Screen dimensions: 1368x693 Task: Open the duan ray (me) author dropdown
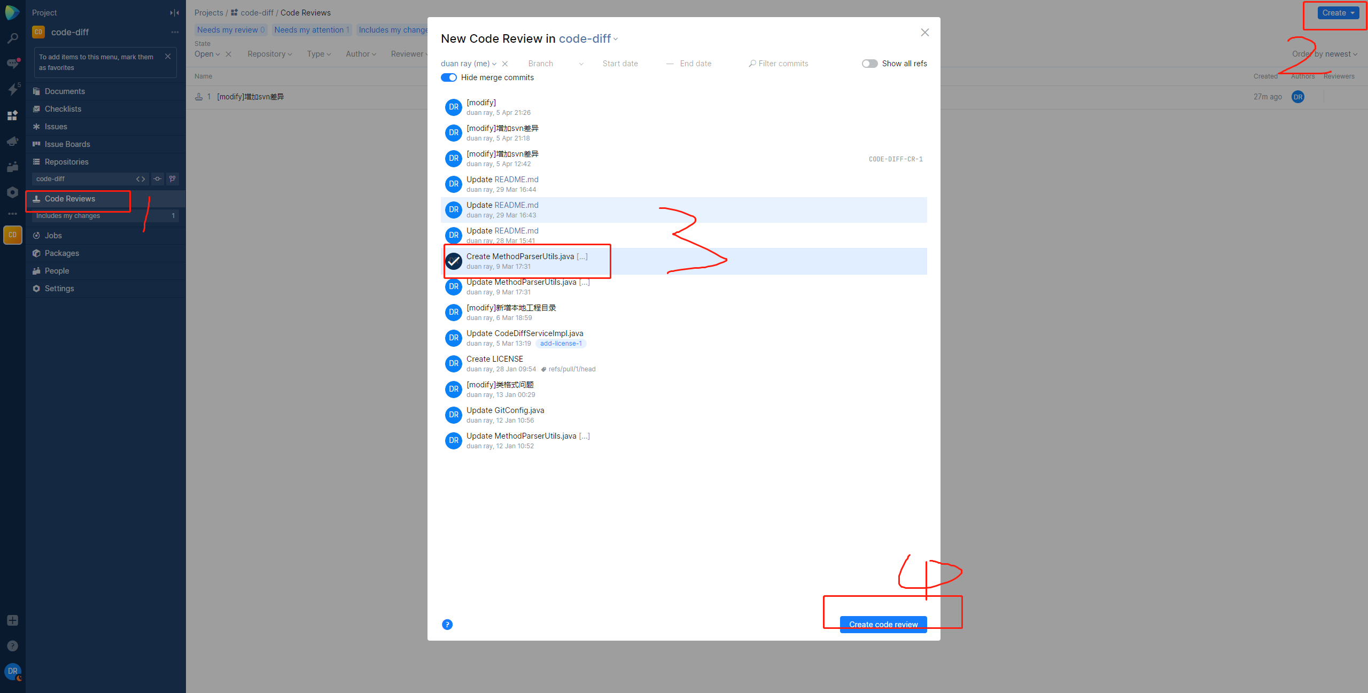tap(469, 64)
